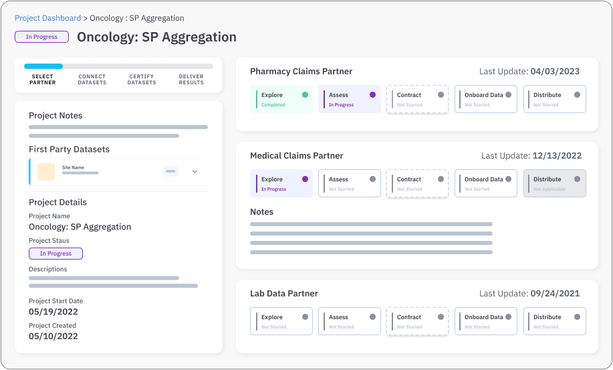Select the Connect Datasets step
Image resolution: width=613 pixels, height=370 pixels.
pyautogui.click(x=92, y=80)
